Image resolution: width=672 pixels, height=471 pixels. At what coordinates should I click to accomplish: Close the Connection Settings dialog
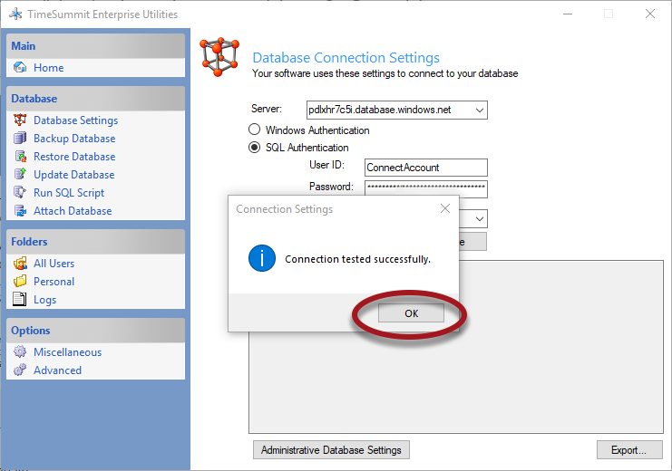445,208
